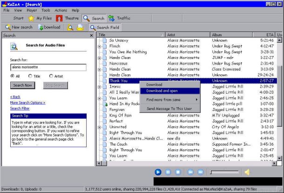Expand the Hands Clean JUMP - mdr row
Viewport: 284px width, 193px height.
point(99,58)
